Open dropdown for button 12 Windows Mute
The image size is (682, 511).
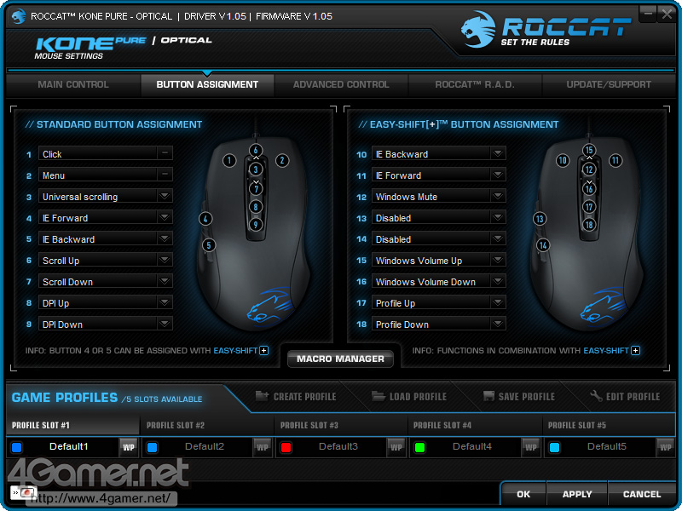point(498,196)
